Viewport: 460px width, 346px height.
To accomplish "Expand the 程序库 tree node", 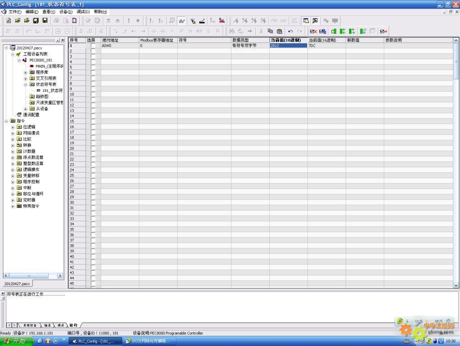I will [x=26, y=72].
